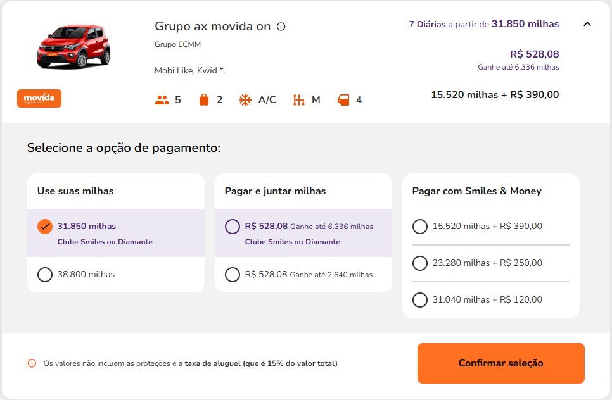Viewport: 612px width, 400px height.
Task: Click the air conditioning snowflake icon
Action: (x=245, y=100)
